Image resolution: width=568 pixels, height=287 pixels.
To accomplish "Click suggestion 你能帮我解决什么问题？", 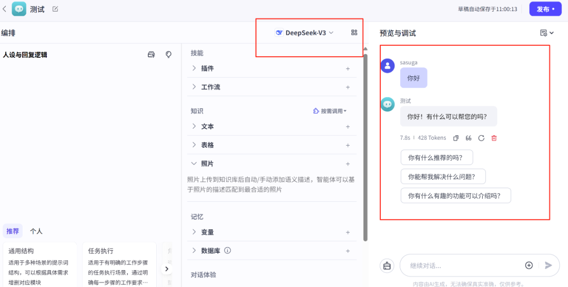I will coord(443,177).
